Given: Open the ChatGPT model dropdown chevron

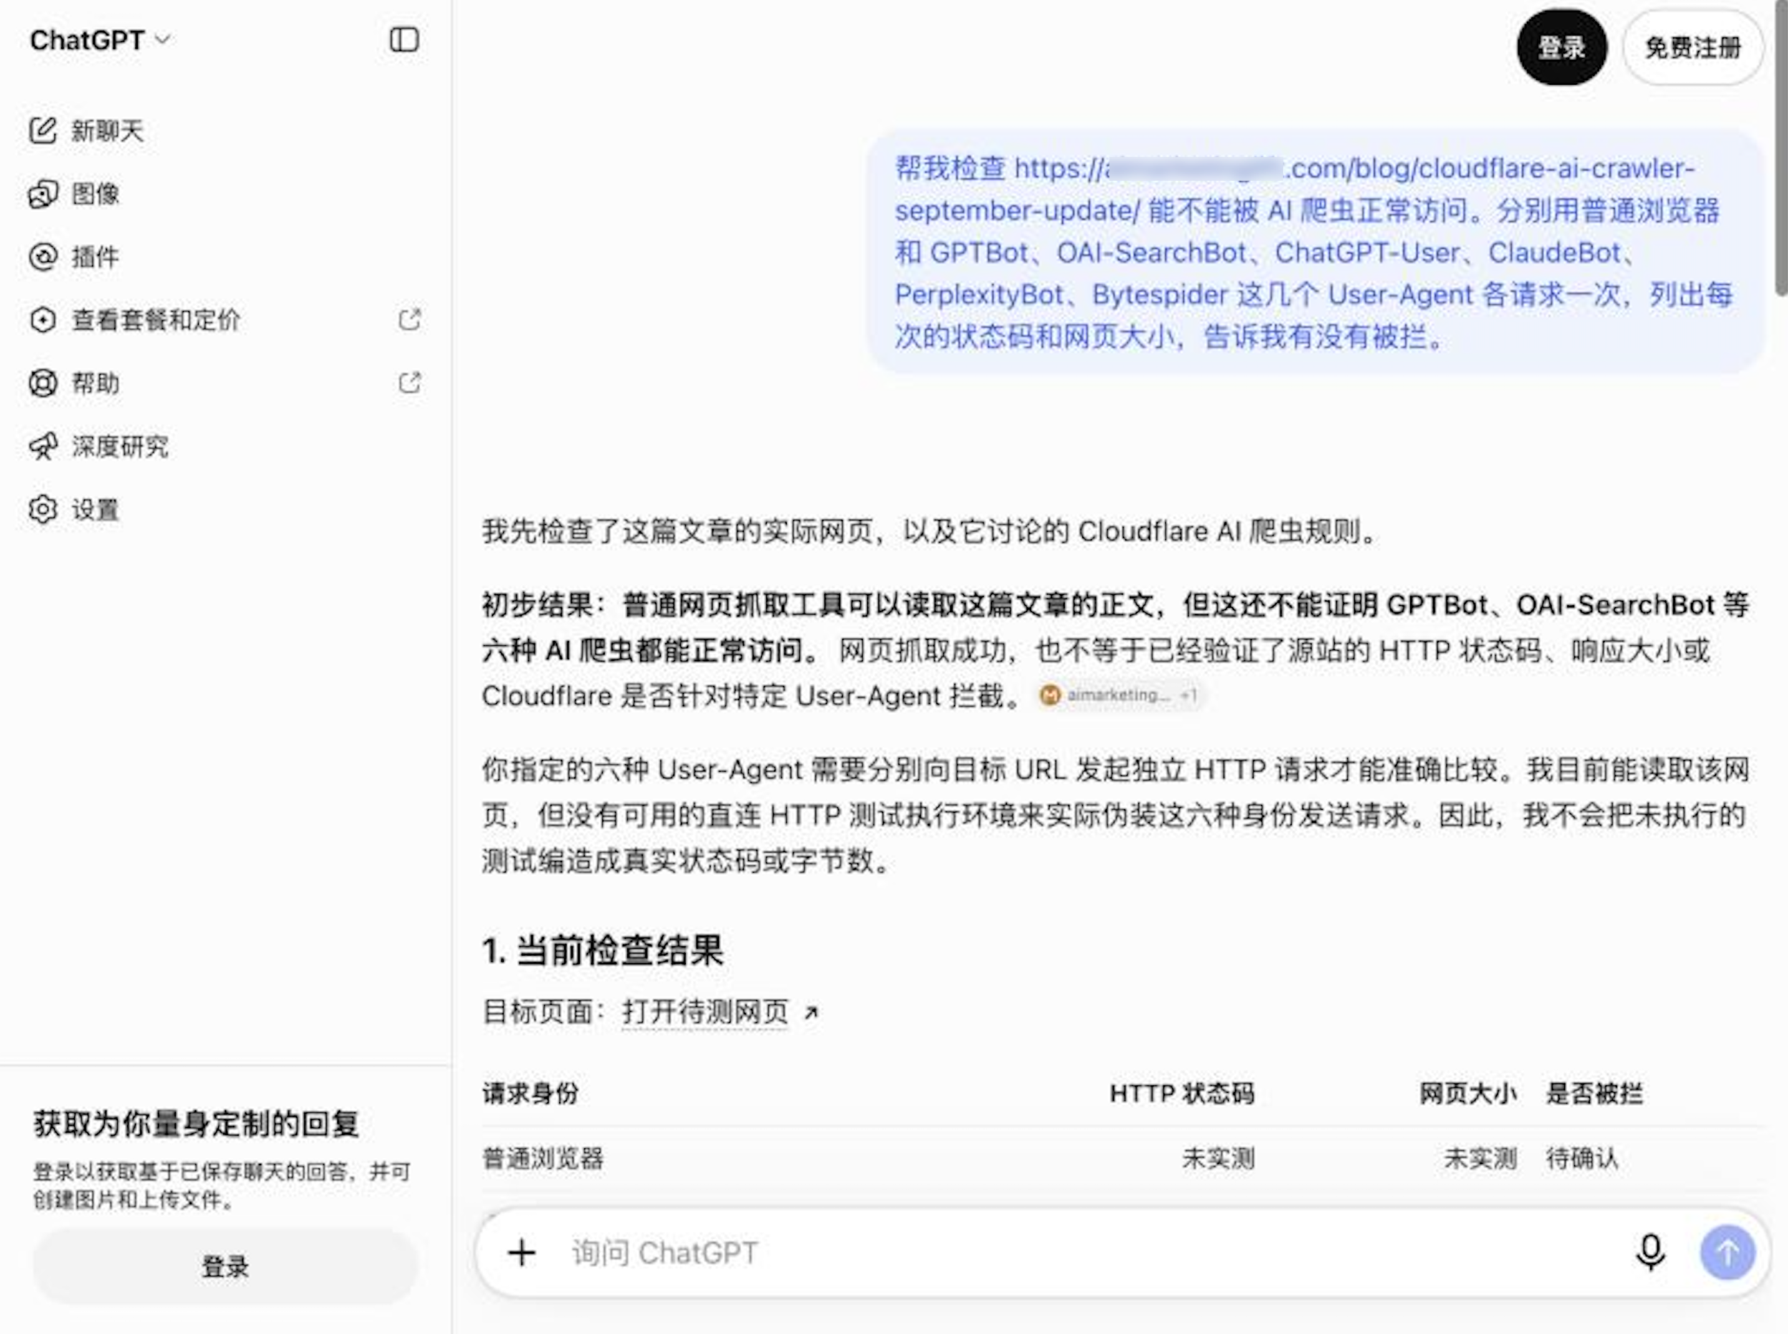Looking at the screenshot, I should 163,39.
